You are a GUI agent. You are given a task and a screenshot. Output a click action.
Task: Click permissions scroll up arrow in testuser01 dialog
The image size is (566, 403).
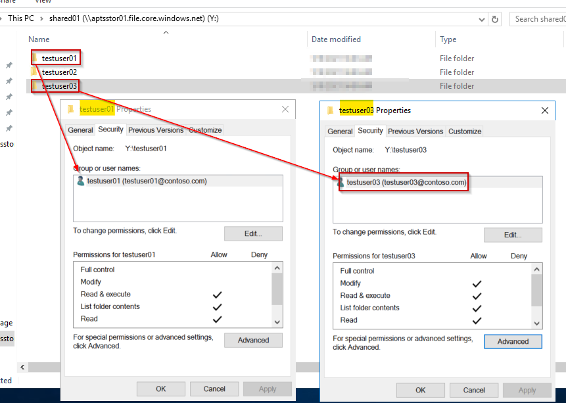click(x=277, y=268)
